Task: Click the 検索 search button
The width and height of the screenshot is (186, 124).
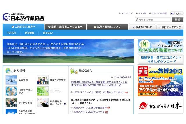Action: pyautogui.click(x=178, y=20)
